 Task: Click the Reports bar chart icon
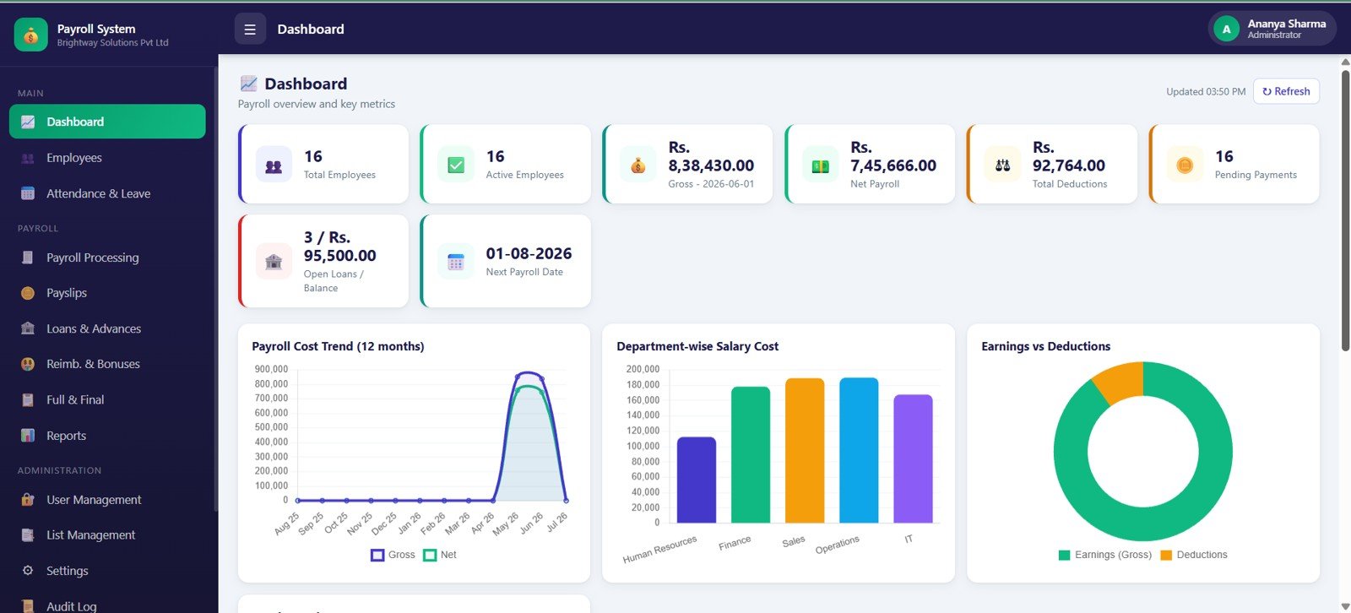coord(28,436)
